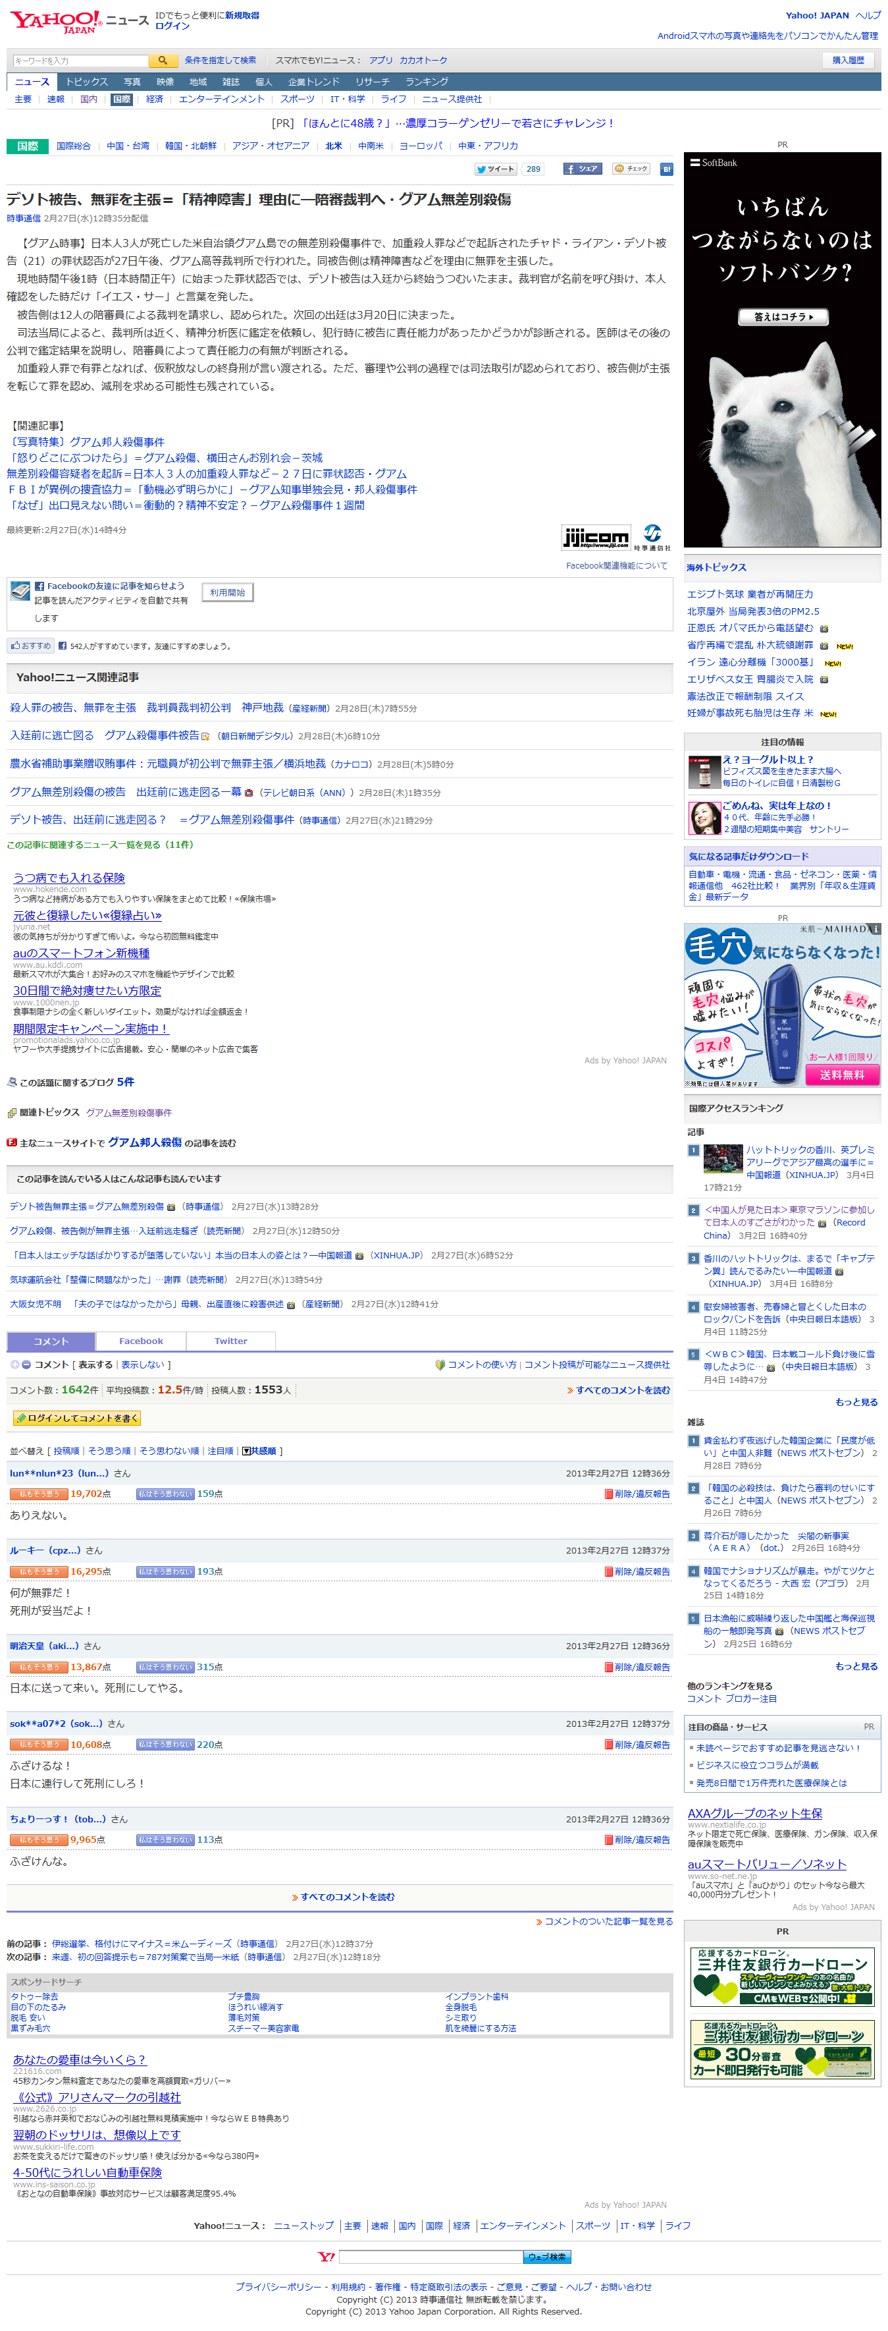Image resolution: width=888 pixels, height=2331 pixels.
Task: Click 送料無料 button in cosmetics ad
Action: (x=842, y=1075)
